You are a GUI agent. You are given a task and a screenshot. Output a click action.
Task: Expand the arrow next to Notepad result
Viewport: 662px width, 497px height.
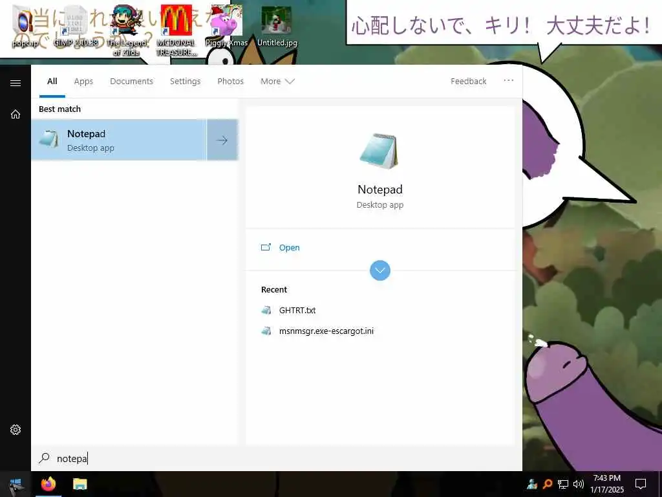(222, 140)
